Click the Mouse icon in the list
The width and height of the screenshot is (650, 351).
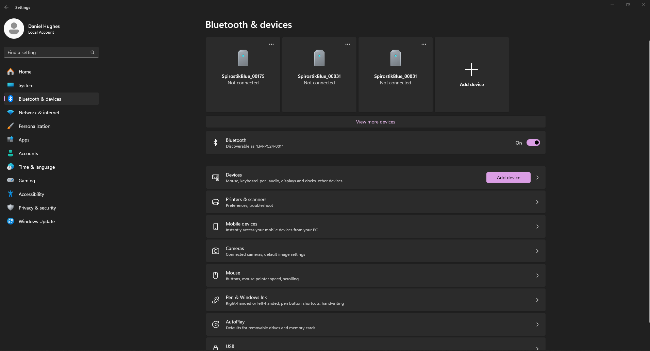pyautogui.click(x=215, y=275)
